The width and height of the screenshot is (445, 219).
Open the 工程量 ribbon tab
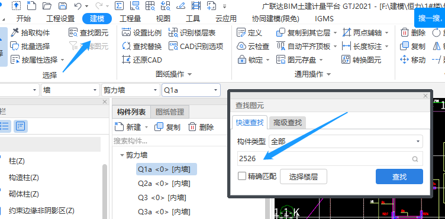coord(130,19)
